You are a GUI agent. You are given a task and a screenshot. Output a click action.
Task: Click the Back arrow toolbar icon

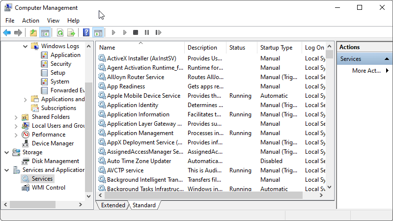[7, 32]
